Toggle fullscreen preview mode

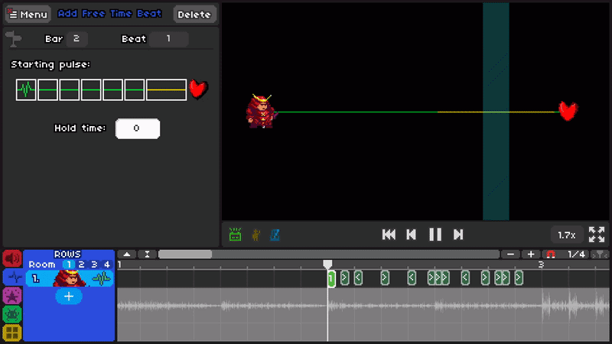coord(597,235)
